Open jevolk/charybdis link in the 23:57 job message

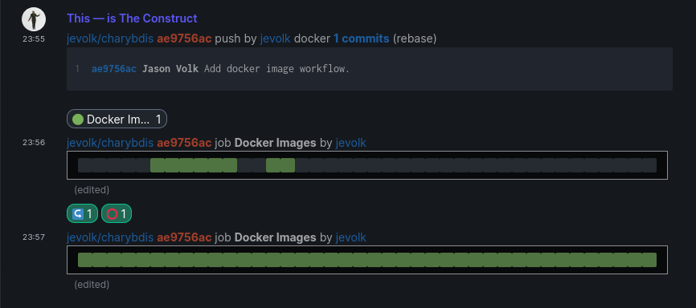pyautogui.click(x=110, y=237)
